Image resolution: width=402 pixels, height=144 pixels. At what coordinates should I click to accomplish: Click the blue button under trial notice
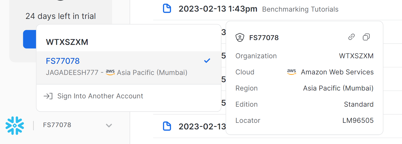click(29, 39)
